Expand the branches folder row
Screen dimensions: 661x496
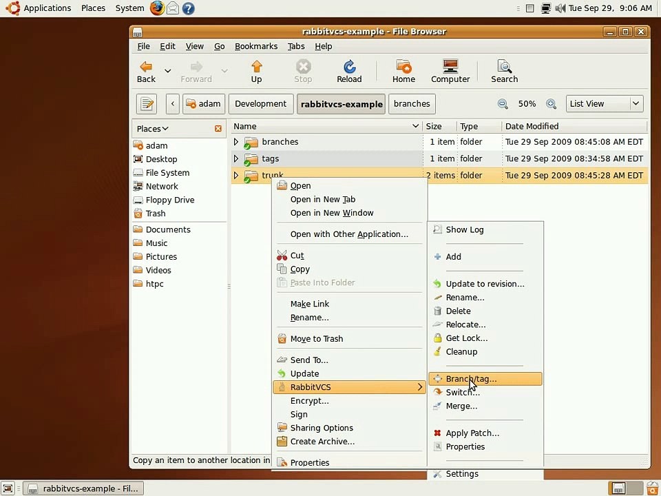tap(236, 142)
